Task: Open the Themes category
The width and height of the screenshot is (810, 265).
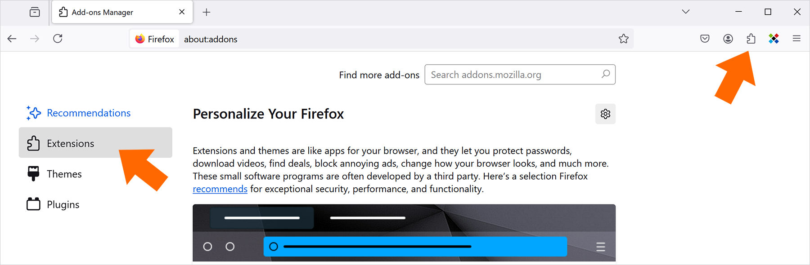Action: point(54,174)
